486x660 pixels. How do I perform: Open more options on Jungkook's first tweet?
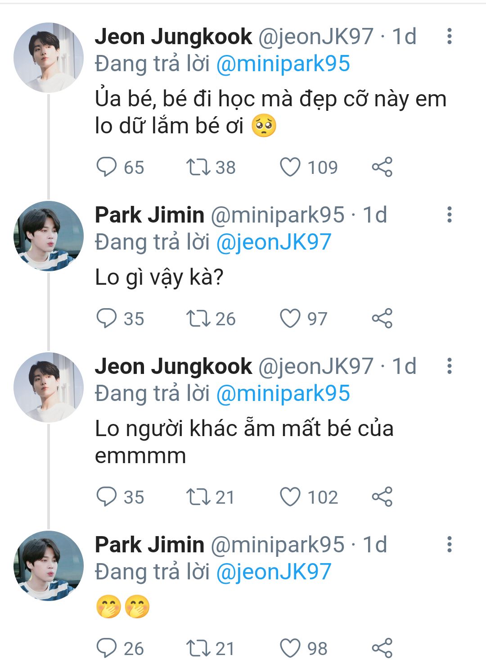click(449, 36)
